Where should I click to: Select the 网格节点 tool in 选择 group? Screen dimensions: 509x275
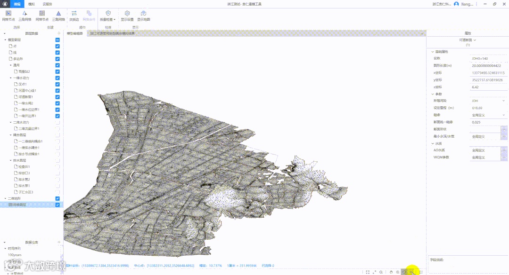(x=8, y=14)
